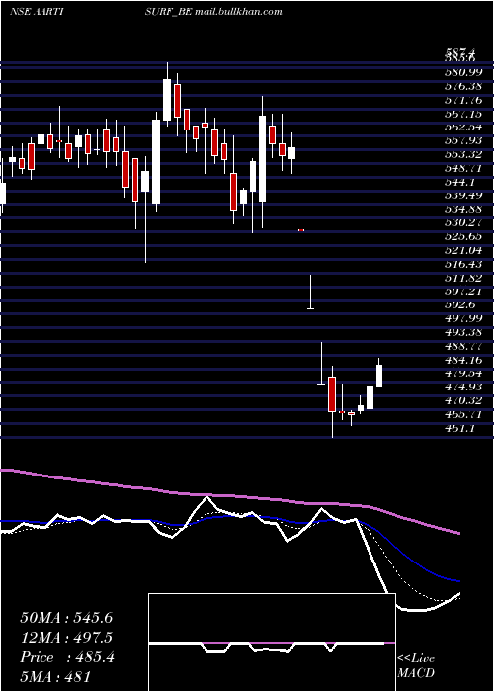Click the 557.93 price axis label
Screen dimensions: 494x692
463,141
